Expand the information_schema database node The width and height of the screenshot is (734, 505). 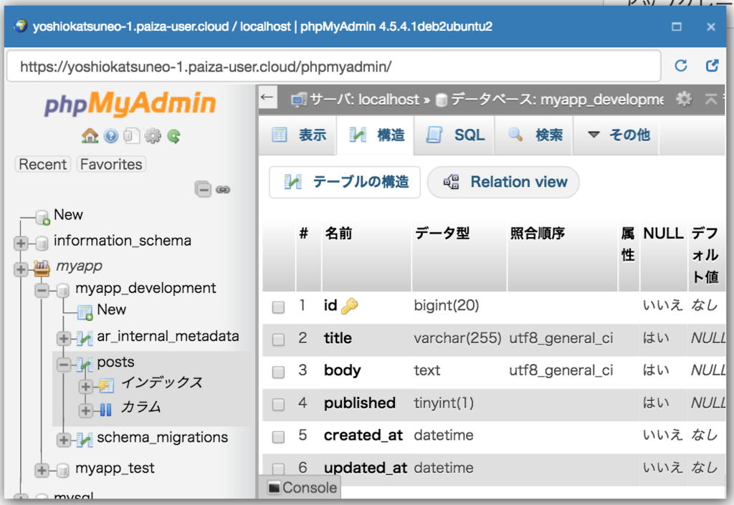[21, 243]
